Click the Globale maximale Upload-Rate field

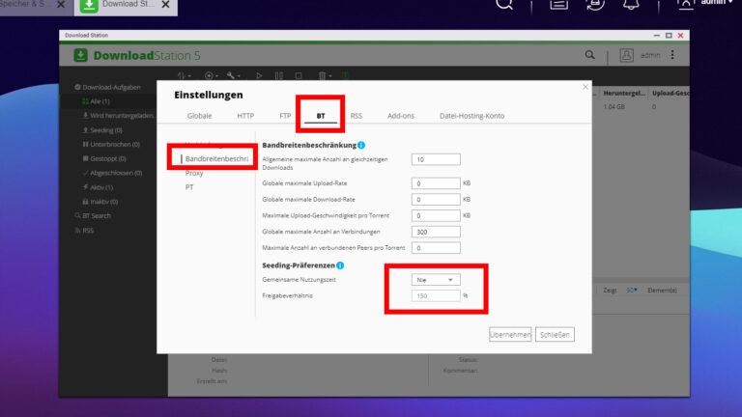(436, 183)
